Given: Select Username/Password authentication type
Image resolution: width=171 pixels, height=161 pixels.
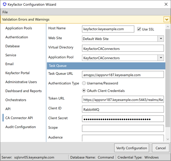Looking at the screenshot, I should coord(84,83).
